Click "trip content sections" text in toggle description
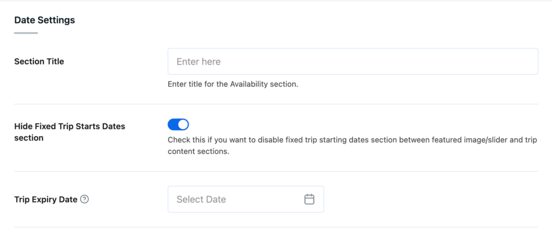The width and height of the screenshot is (552, 233). coord(198,152)
